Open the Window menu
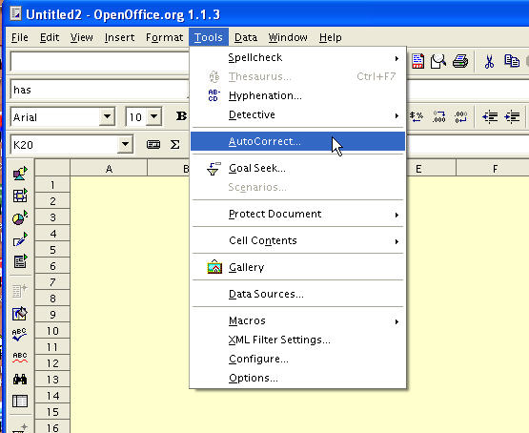The image size is (529, 433). [x=288, y=37]
